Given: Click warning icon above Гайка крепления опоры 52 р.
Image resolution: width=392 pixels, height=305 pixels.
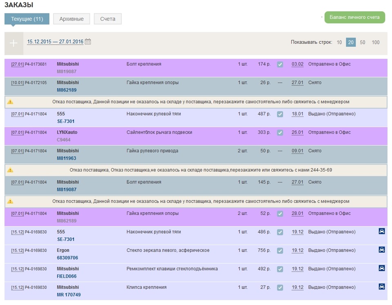Looking at the screenshot, I should [10, 201].
